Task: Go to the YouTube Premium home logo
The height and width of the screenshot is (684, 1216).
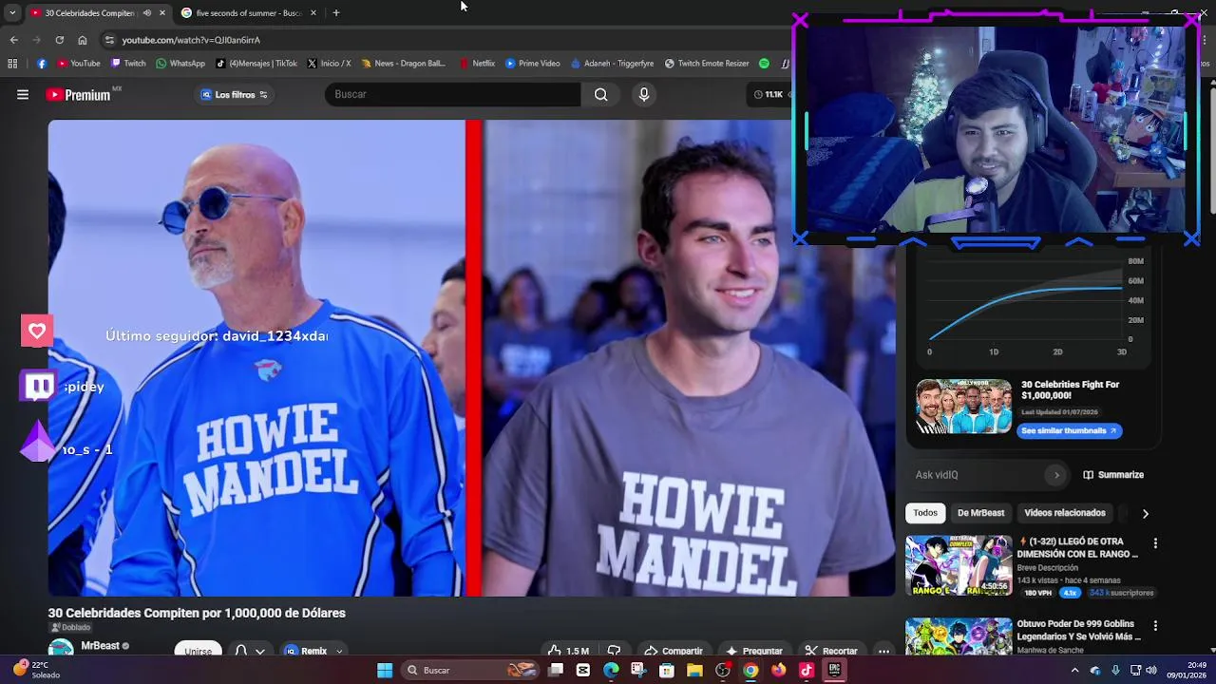Action: coord(78,95)
